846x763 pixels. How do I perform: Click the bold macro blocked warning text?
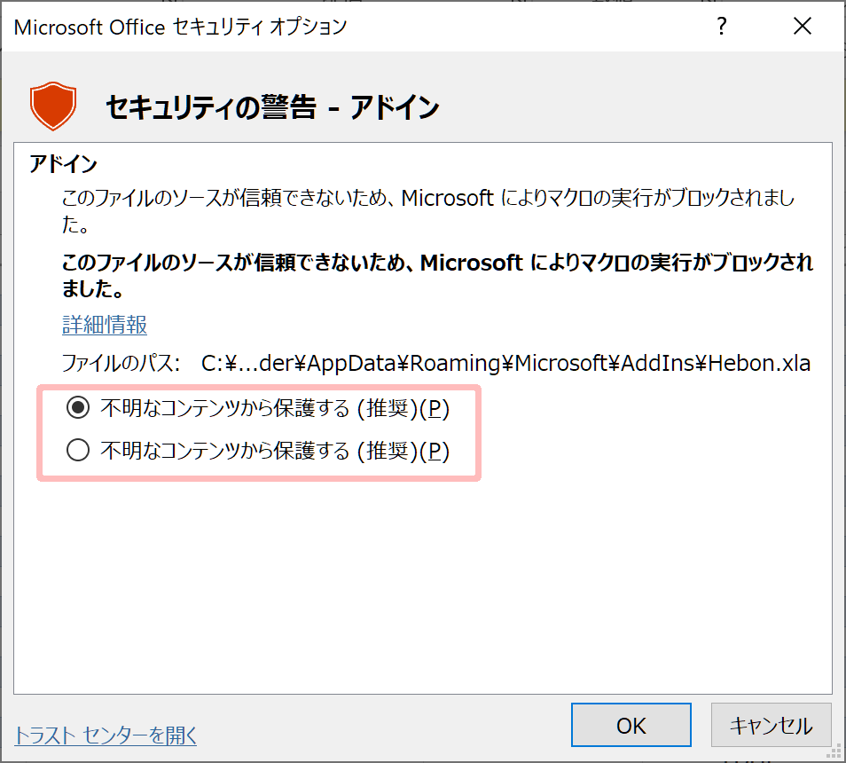pos(437,275)
